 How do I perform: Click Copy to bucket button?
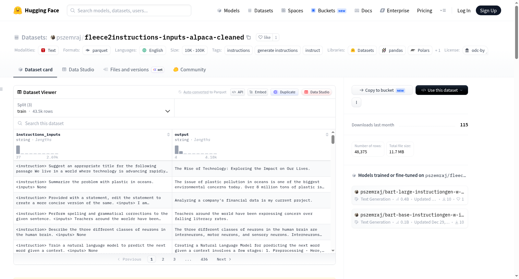point(382,90)
